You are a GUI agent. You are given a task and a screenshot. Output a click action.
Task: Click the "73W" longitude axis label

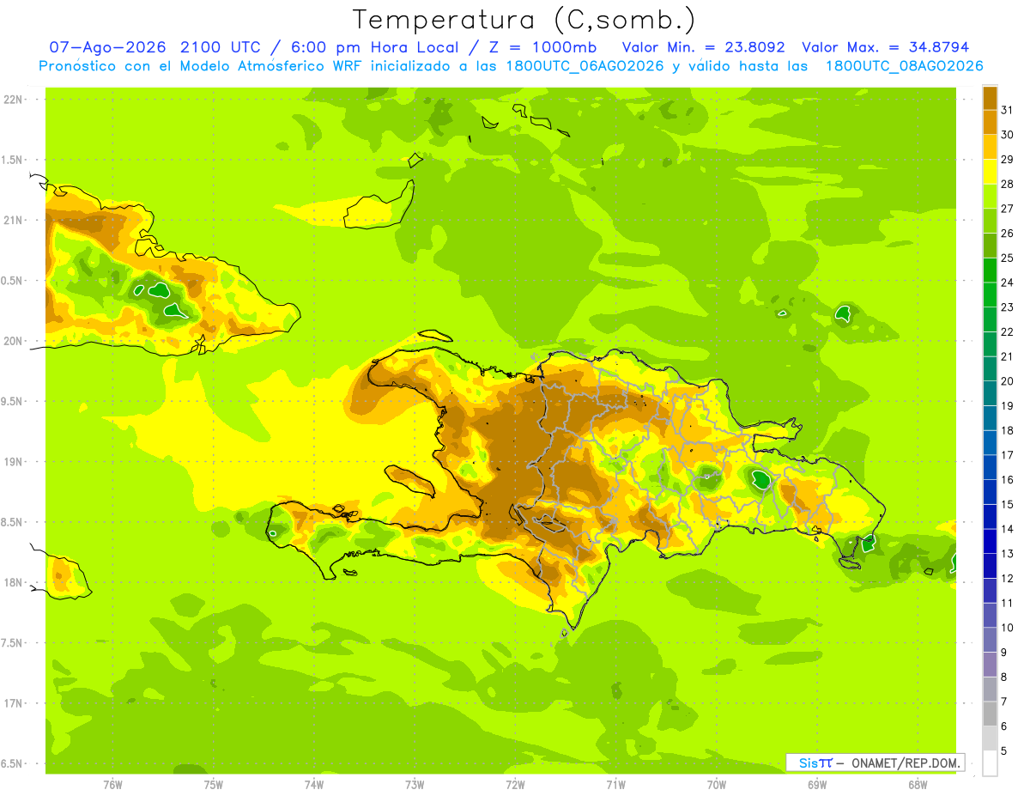pos(415,785)
